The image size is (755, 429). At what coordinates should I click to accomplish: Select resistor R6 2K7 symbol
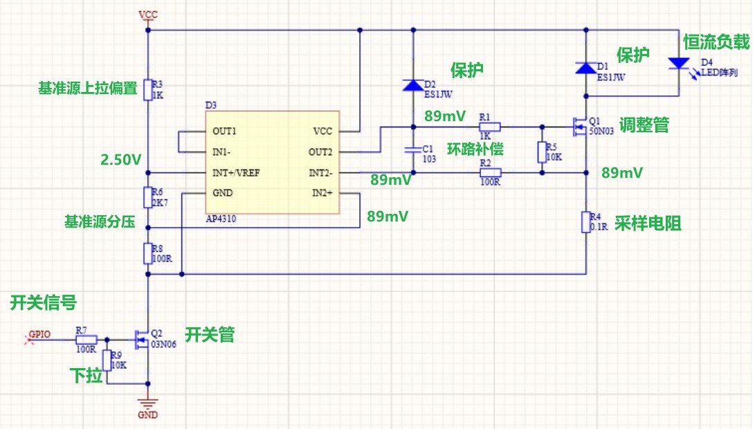148,197
